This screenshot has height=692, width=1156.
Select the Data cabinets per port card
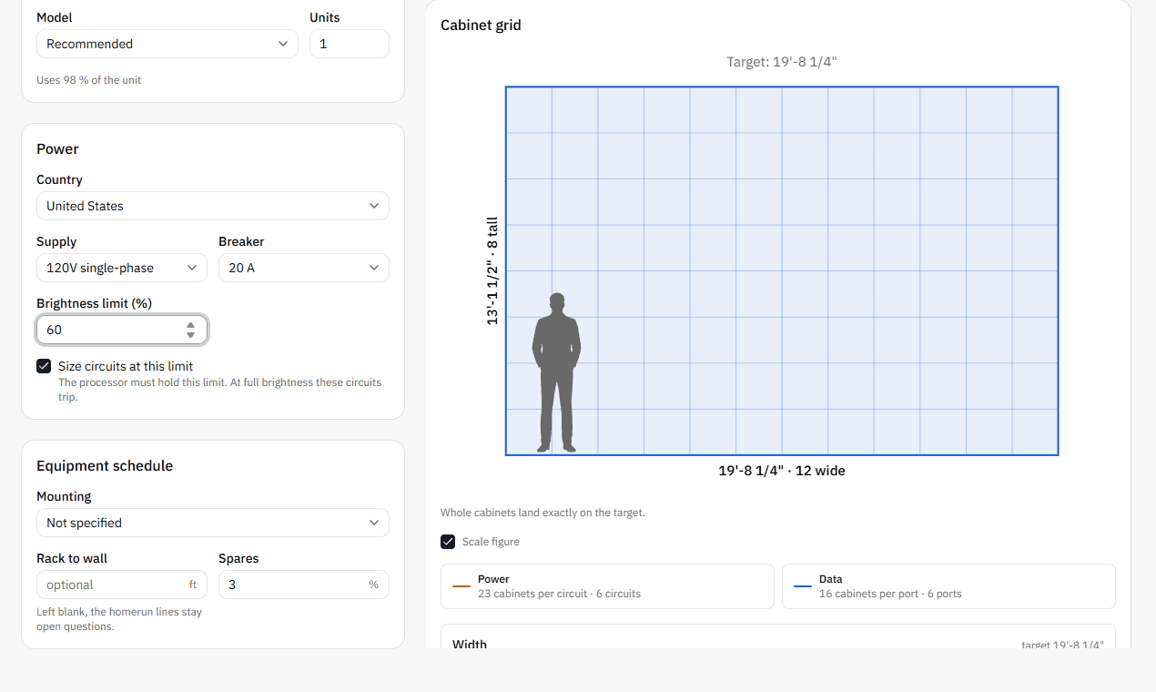coord(948,586)
